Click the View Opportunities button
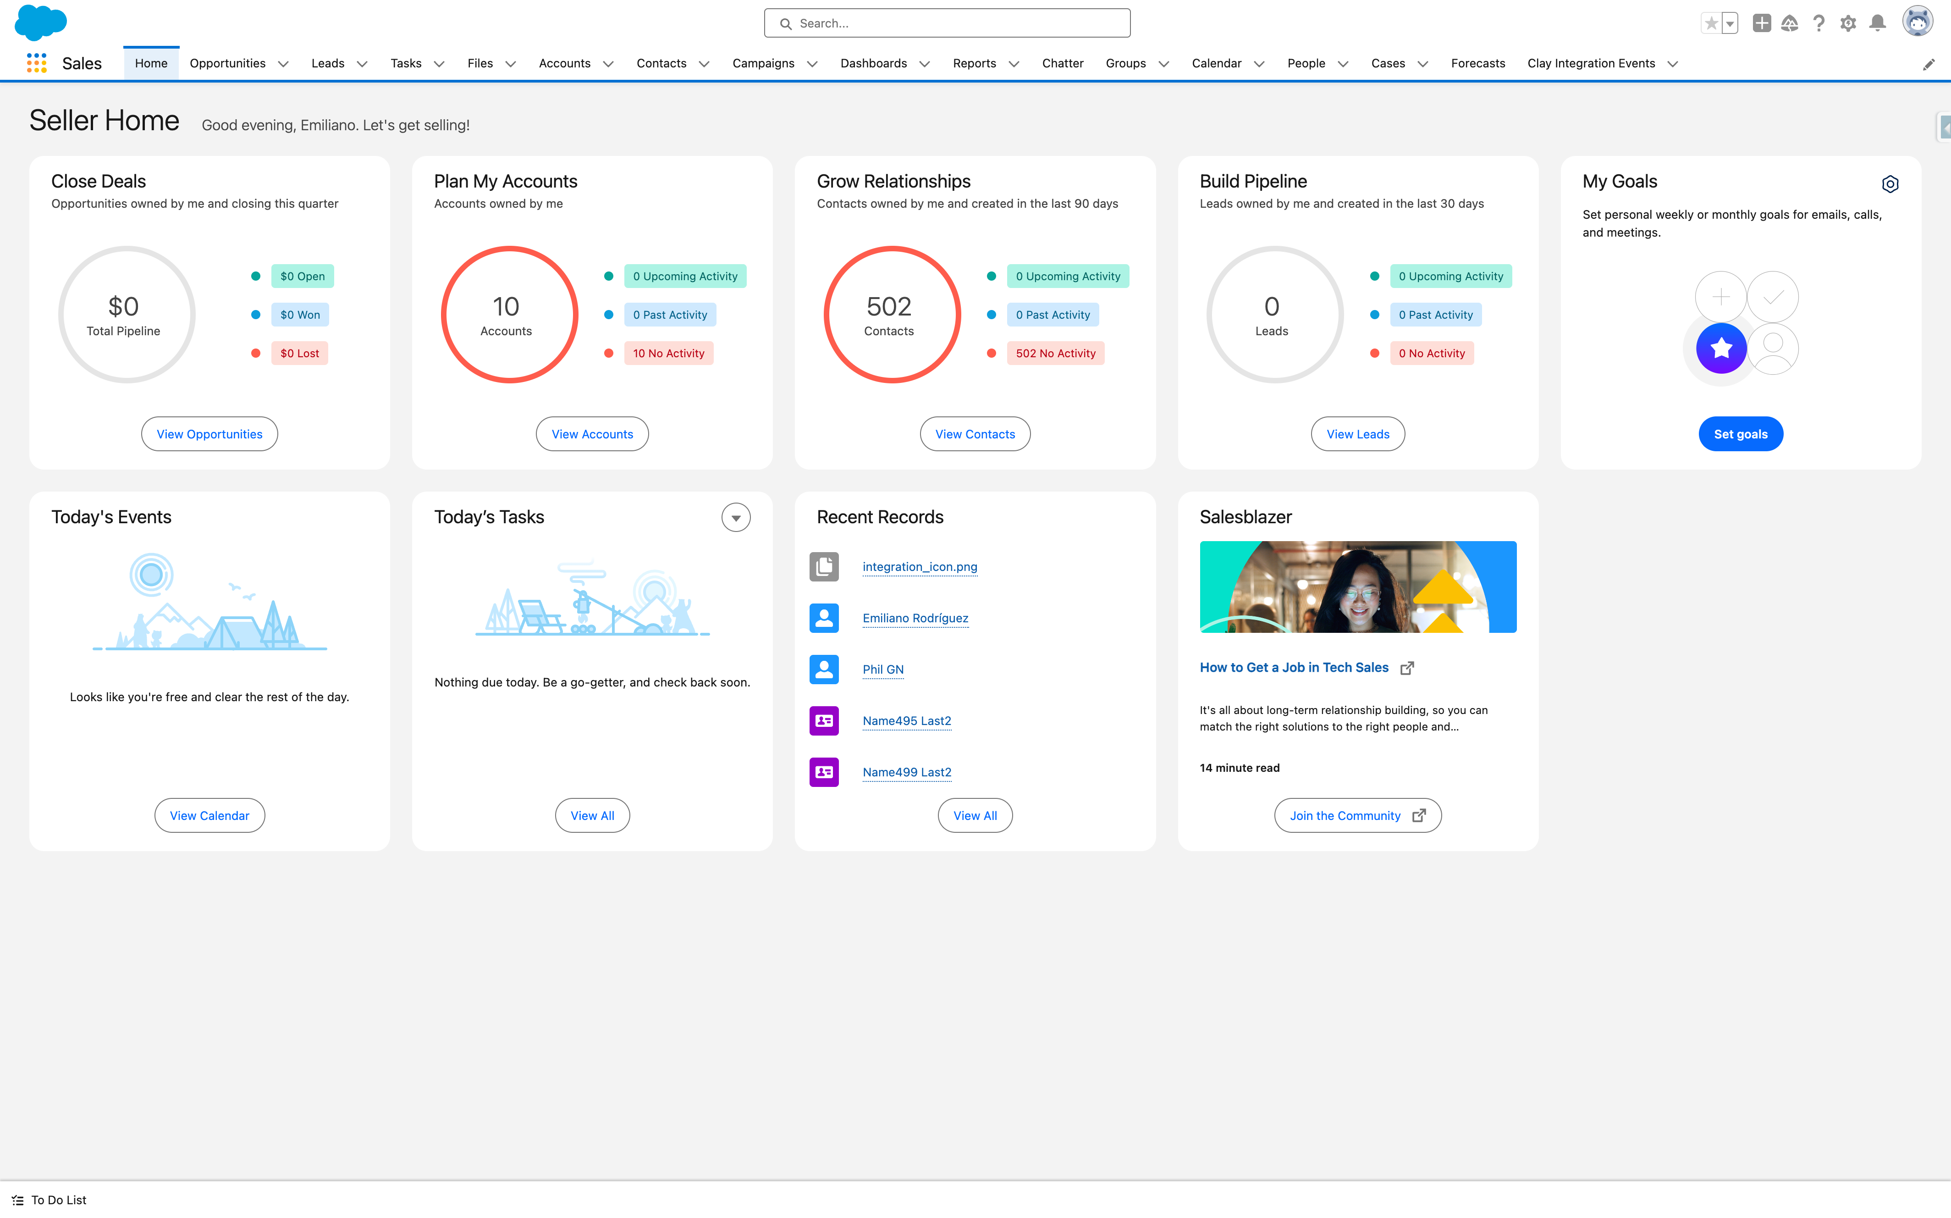Screen dimensions: 1951x1218 pyautogui.click(x=209, y=434)
